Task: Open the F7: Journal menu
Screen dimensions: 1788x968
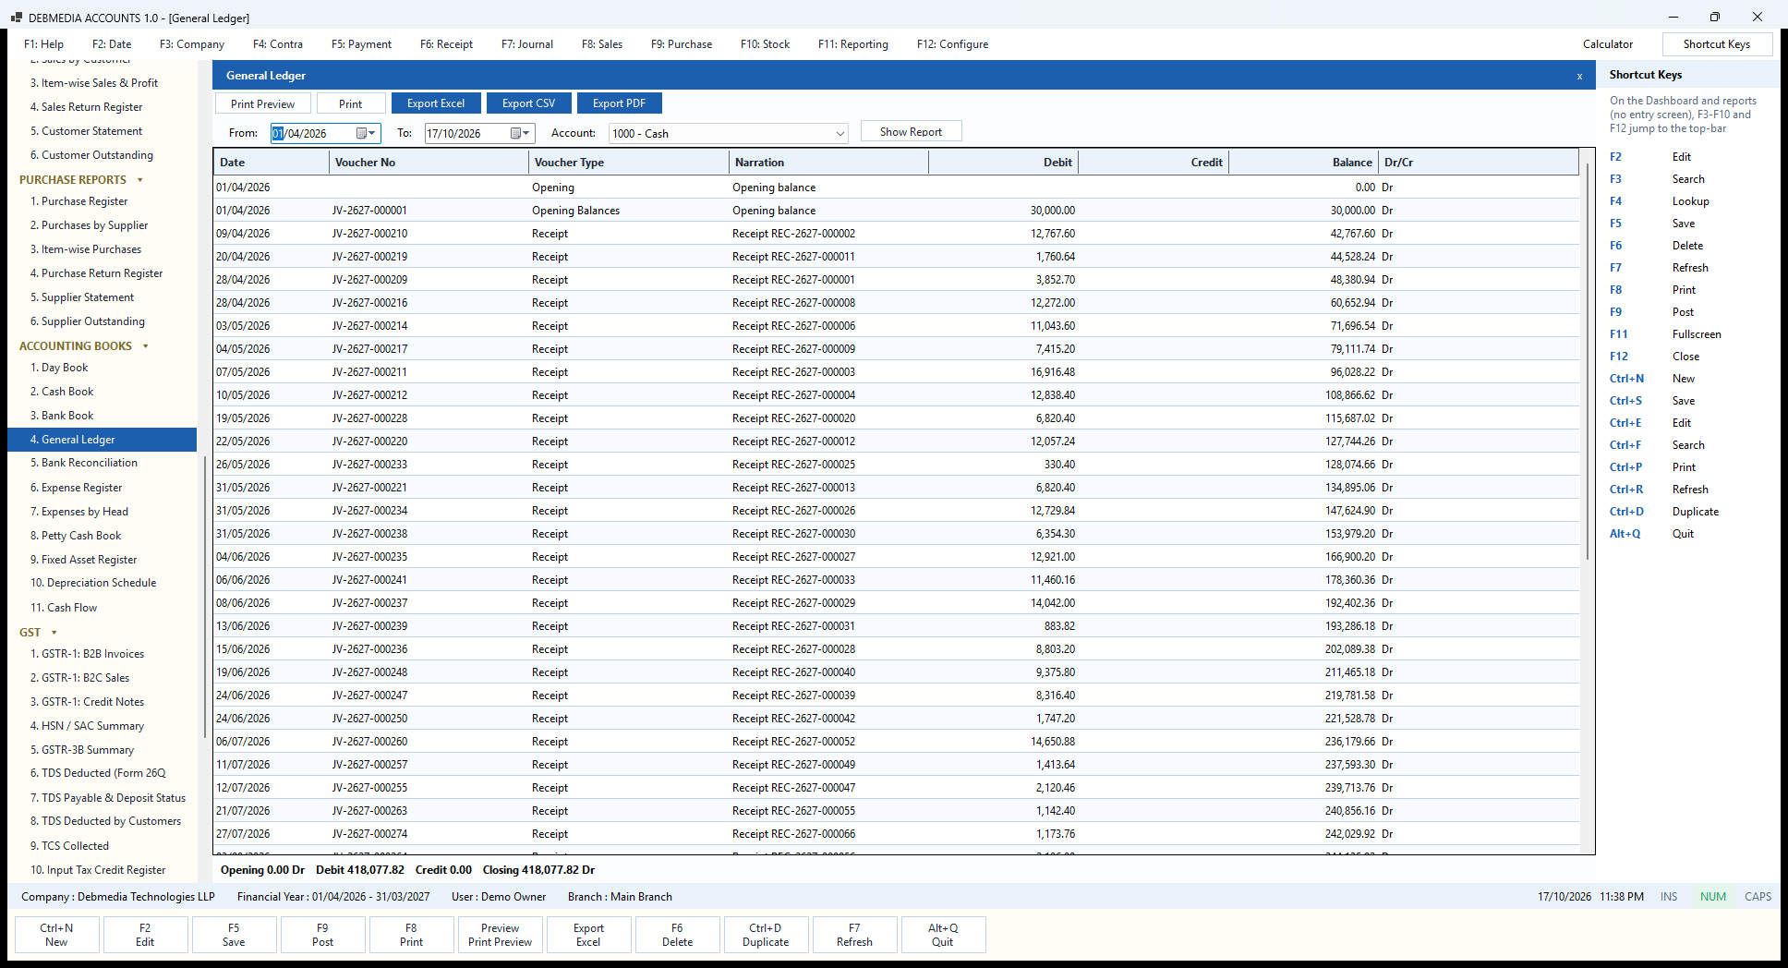Action: tap(527, 44)
